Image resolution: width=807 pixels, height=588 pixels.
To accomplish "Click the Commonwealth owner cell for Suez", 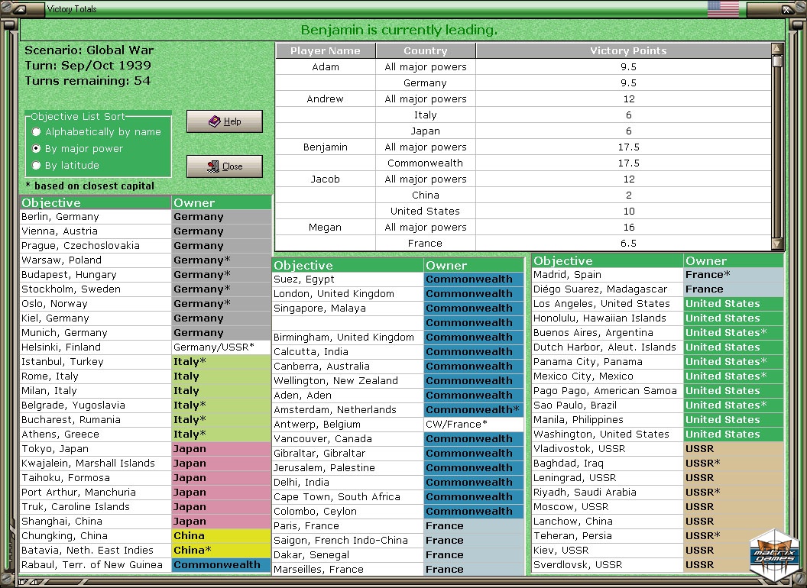I will click(474, 279).
